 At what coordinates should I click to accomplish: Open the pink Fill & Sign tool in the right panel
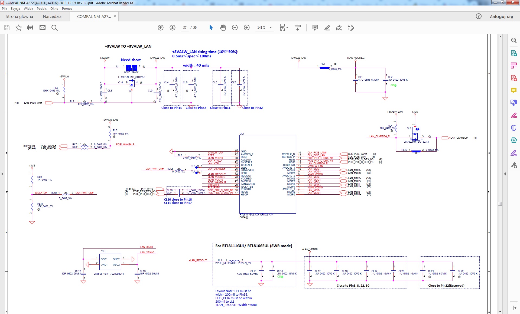(514, 115)
